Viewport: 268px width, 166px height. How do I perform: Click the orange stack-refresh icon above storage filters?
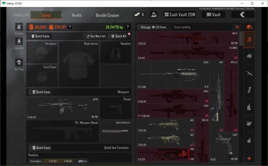(249, 27)
